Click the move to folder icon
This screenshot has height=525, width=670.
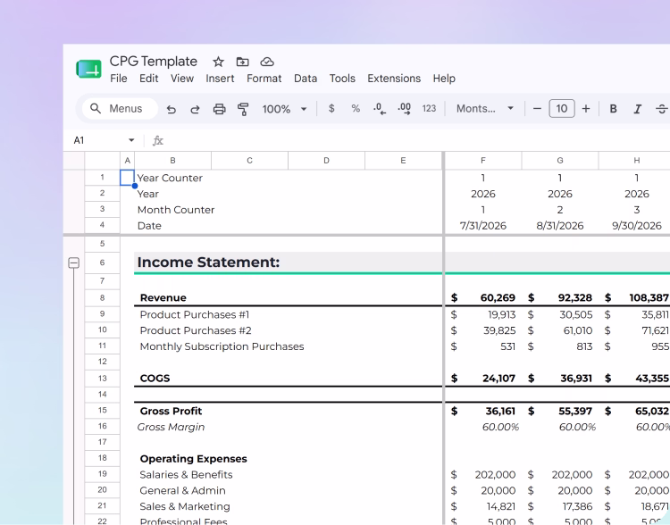coord(242,62)
